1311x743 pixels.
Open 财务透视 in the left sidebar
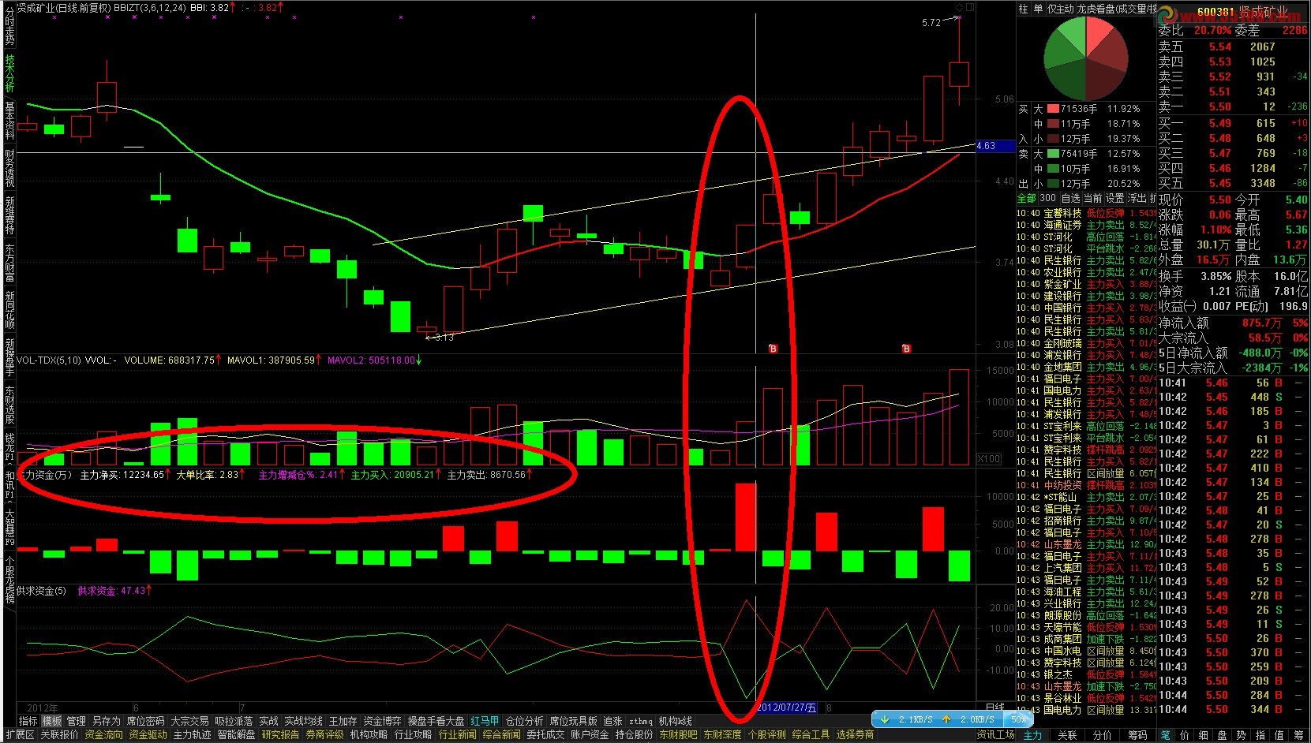click(x=9, y=168)
